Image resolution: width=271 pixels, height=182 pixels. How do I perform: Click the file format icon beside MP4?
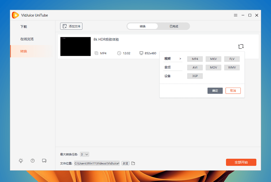(96, 53)
